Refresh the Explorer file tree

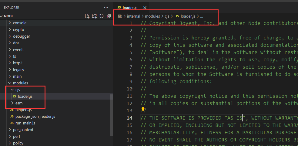102,16
